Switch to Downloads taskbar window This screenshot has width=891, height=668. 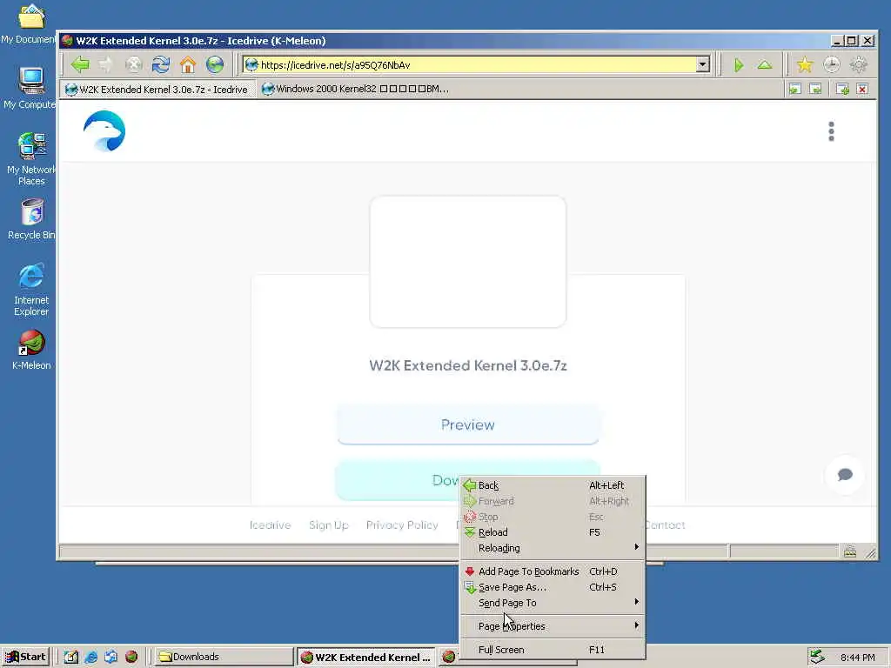tap(224, 658)
